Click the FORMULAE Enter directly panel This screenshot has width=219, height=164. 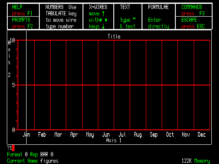click(159, 17)
